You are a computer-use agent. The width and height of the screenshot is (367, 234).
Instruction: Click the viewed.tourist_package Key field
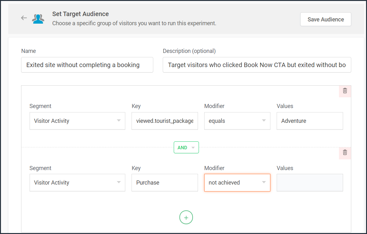point(165,121)
